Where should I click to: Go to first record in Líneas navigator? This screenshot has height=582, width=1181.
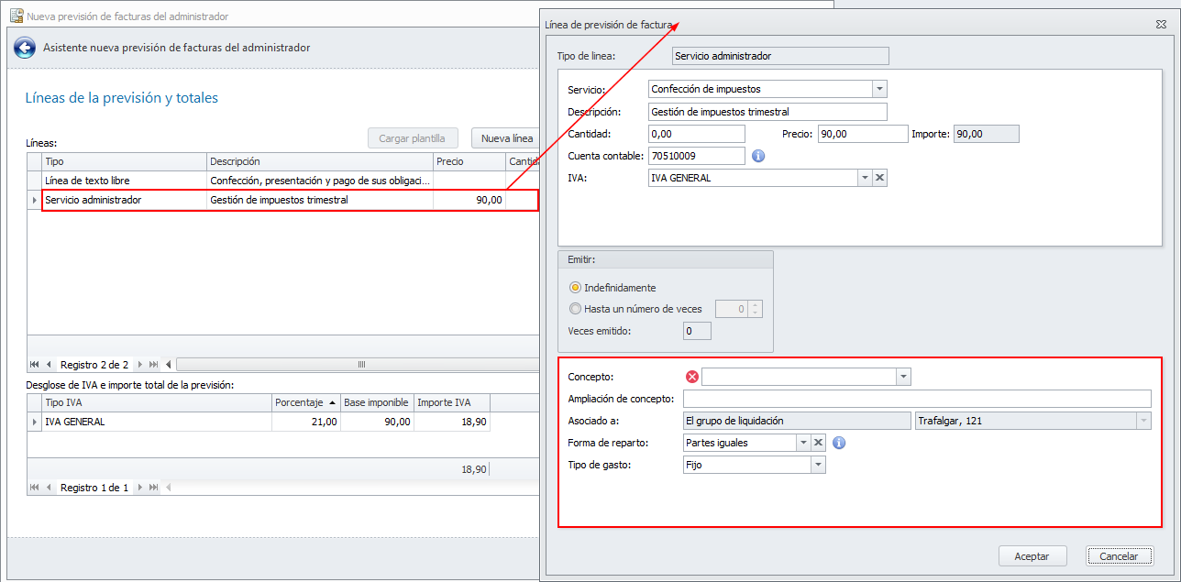coord(35,365)
